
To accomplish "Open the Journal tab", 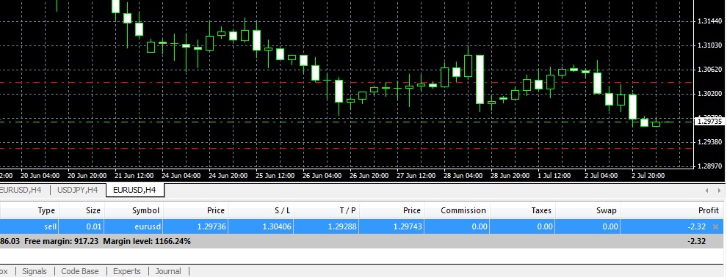I will [x=168, y=271].
